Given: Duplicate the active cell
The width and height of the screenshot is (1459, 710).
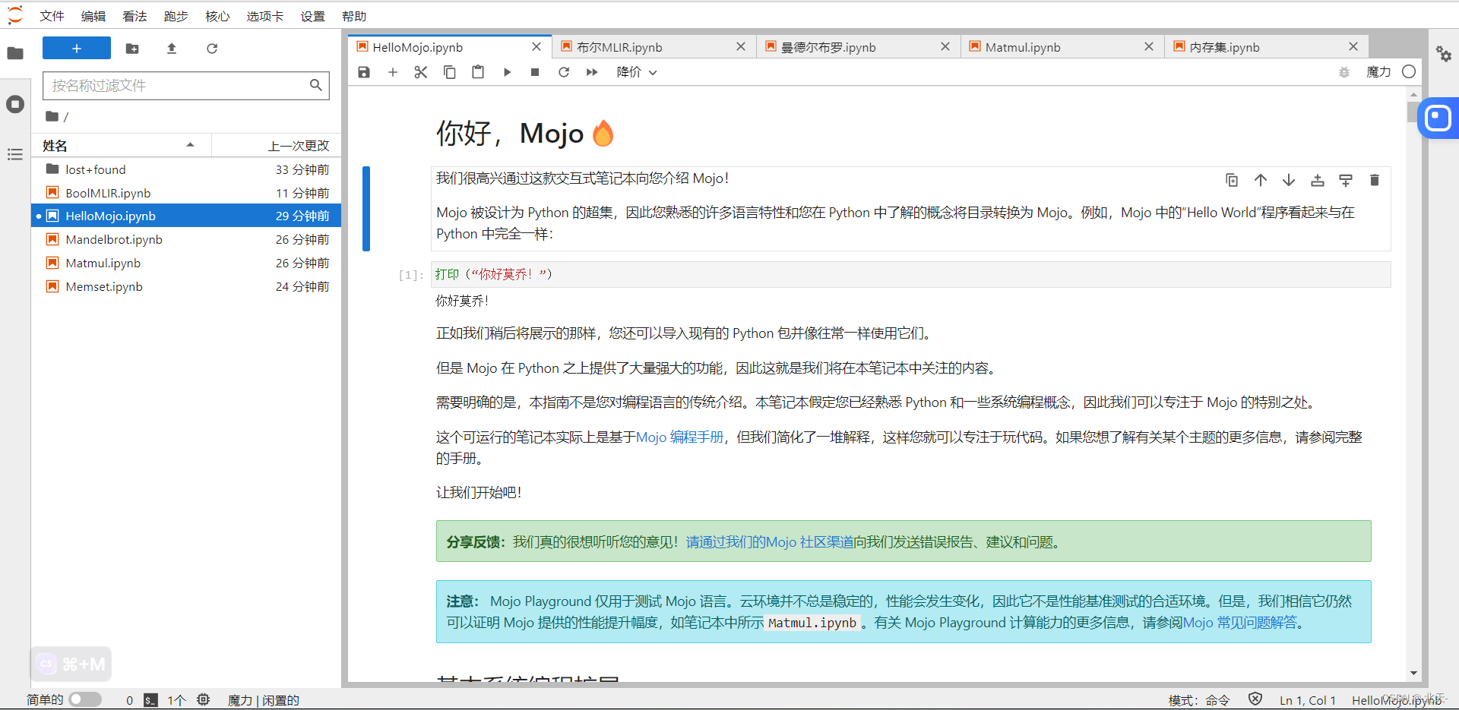Looking at the screenshot, I should 1232,180.
